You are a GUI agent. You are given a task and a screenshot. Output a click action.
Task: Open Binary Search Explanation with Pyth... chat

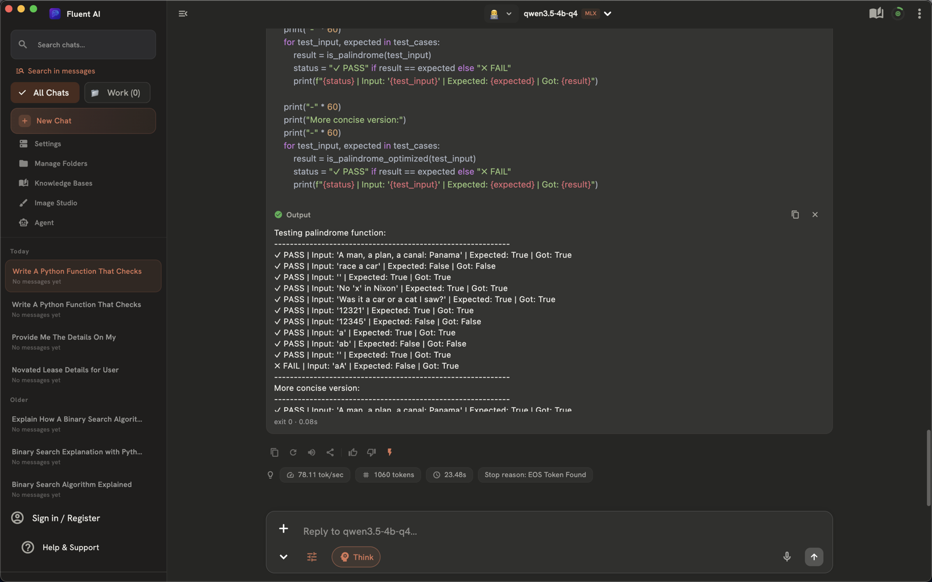(83, 456)
